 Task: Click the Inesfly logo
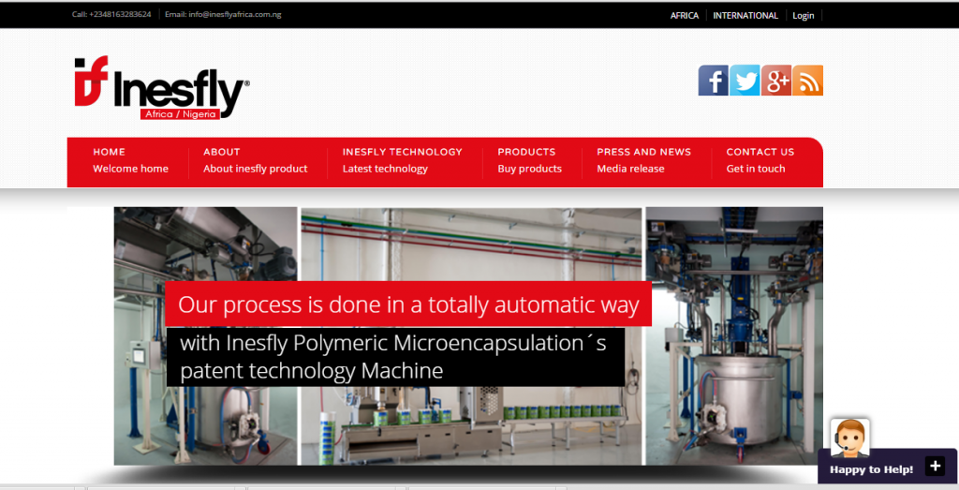coord(162,88)
